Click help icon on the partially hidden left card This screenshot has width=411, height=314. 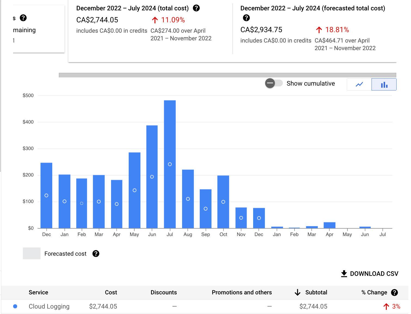point(23,18)
